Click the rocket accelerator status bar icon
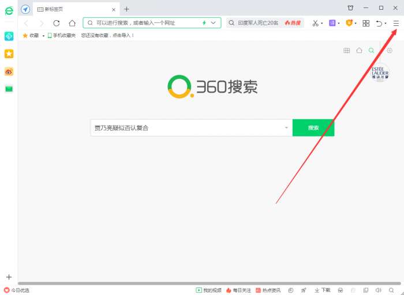404x295 pixels. click(304, 290)
